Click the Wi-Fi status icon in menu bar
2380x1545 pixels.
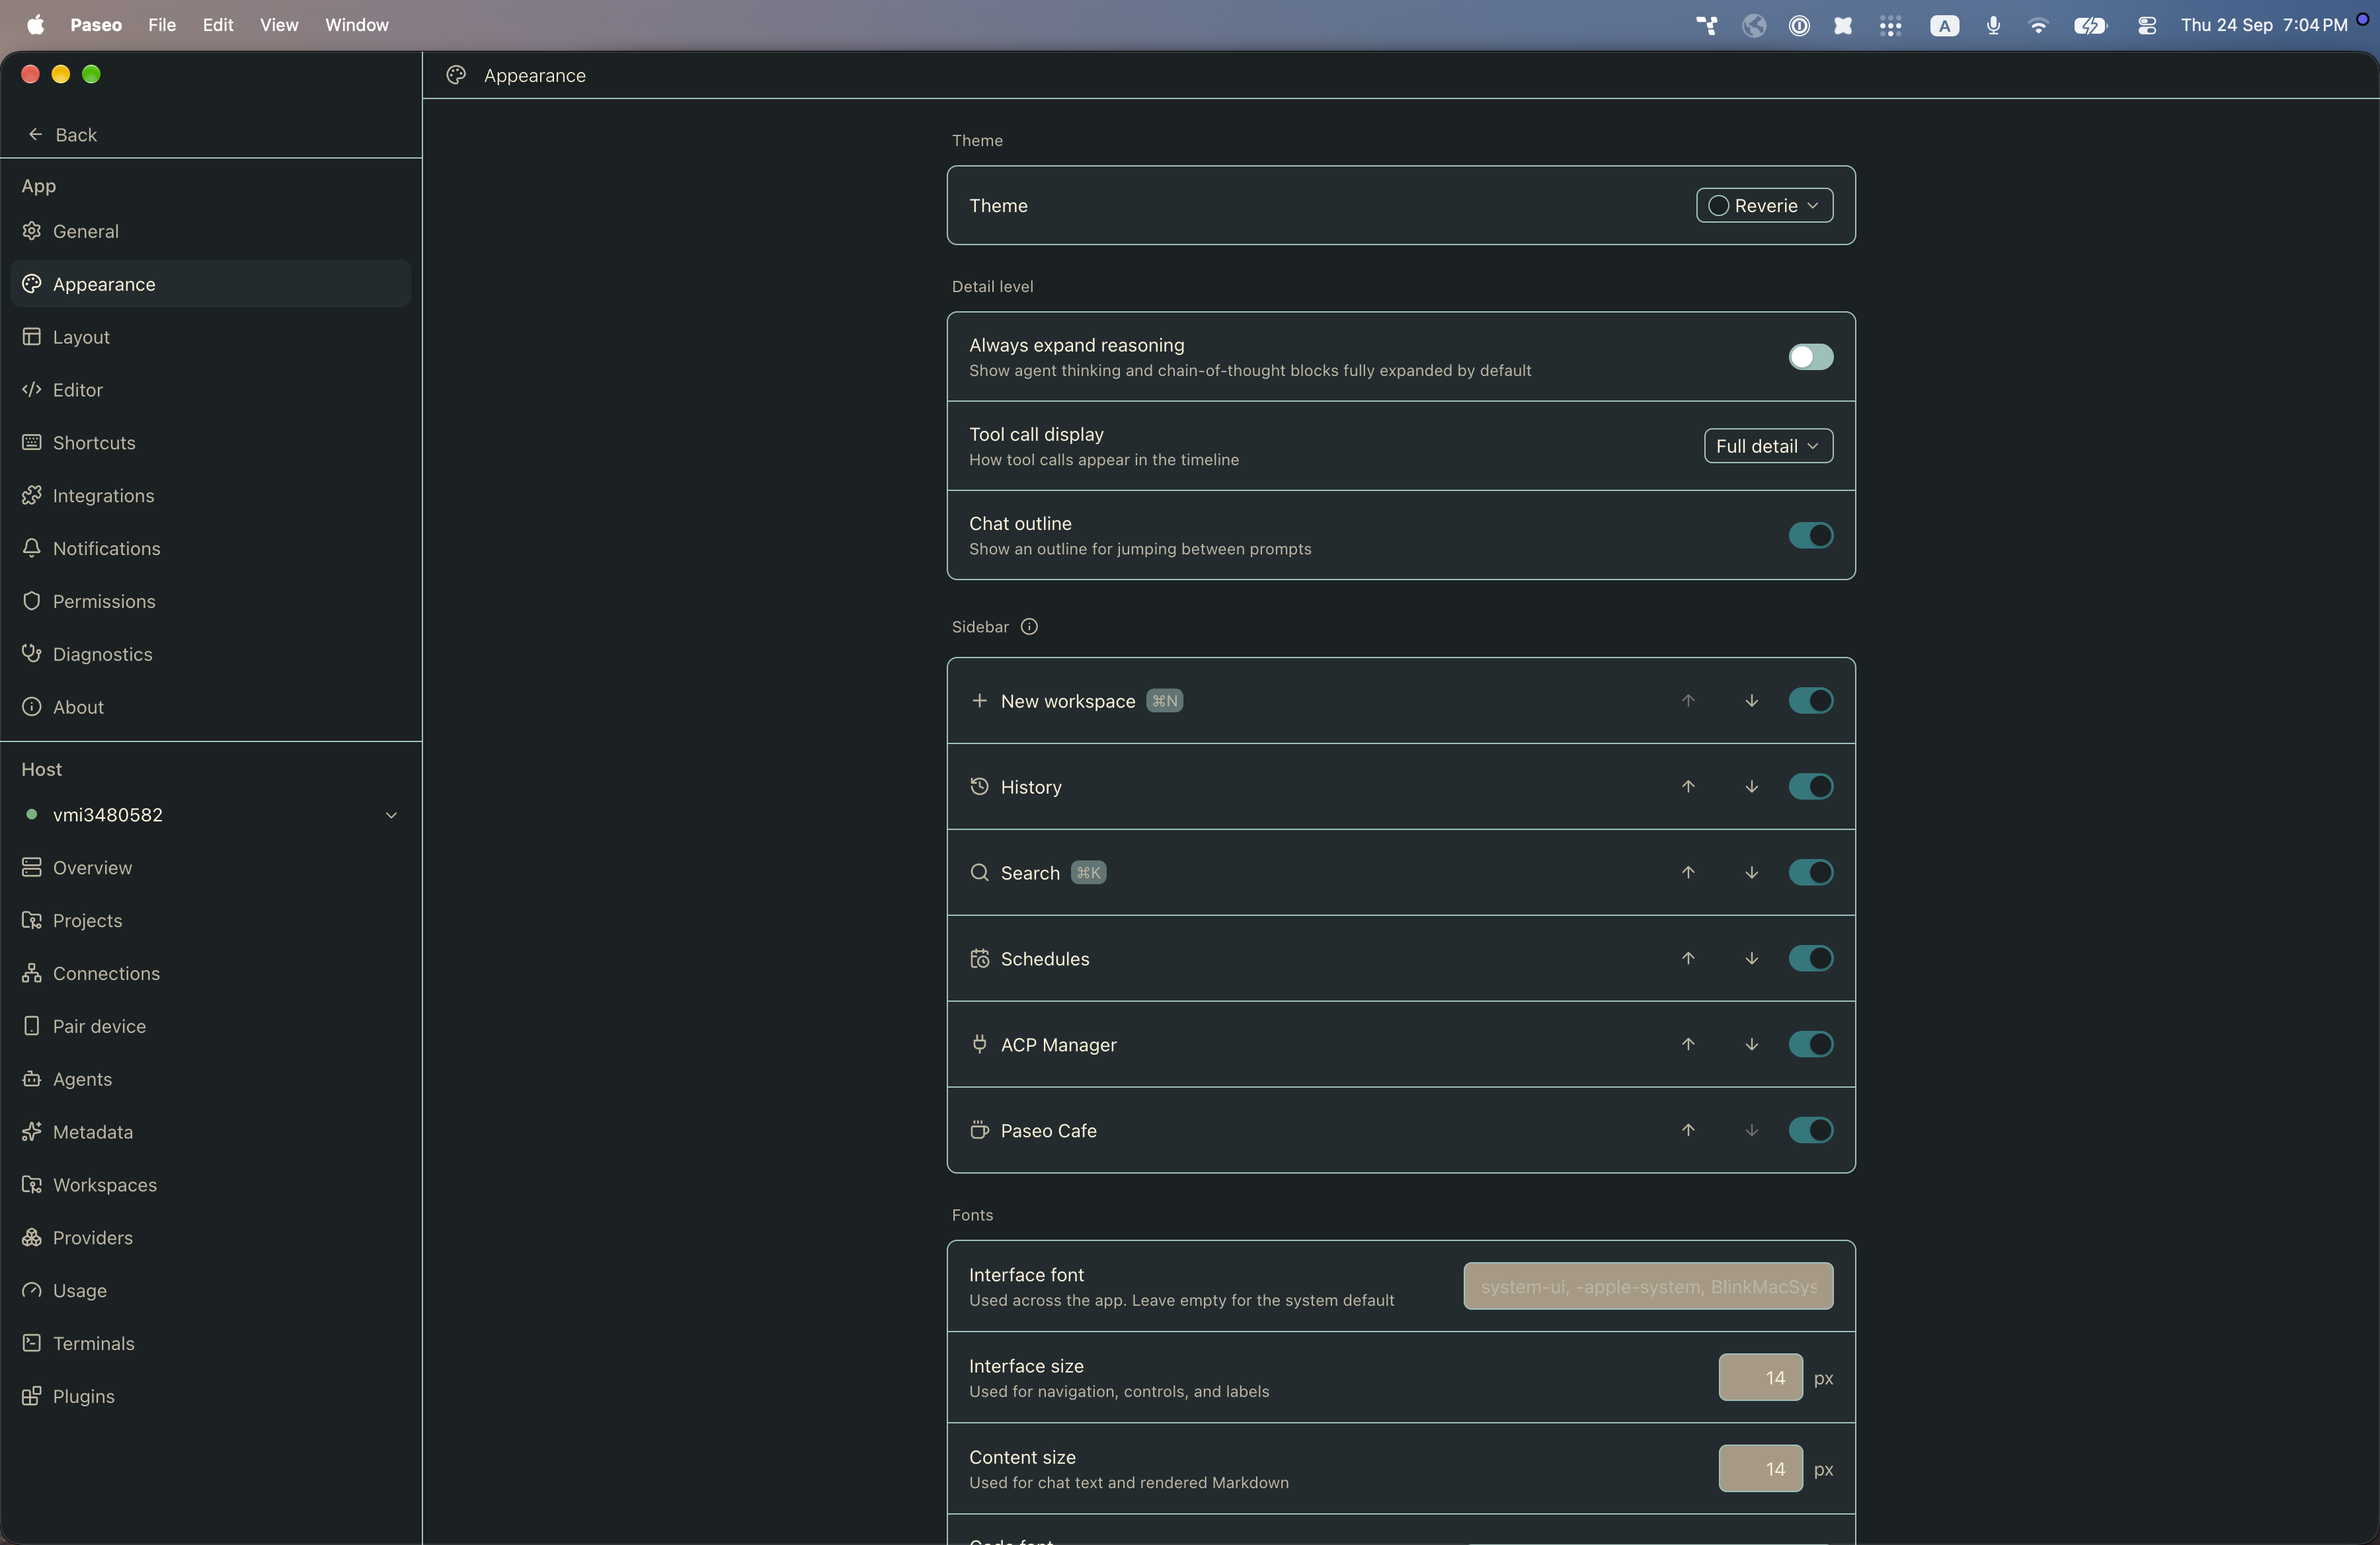pyautogui.click(x=2038, y=25)
